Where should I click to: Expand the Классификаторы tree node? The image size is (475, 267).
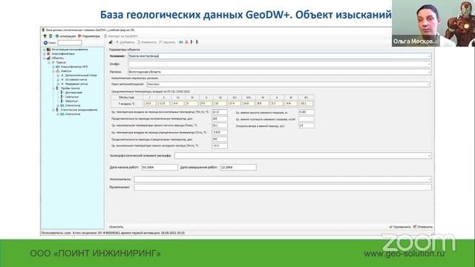[45, 53]
